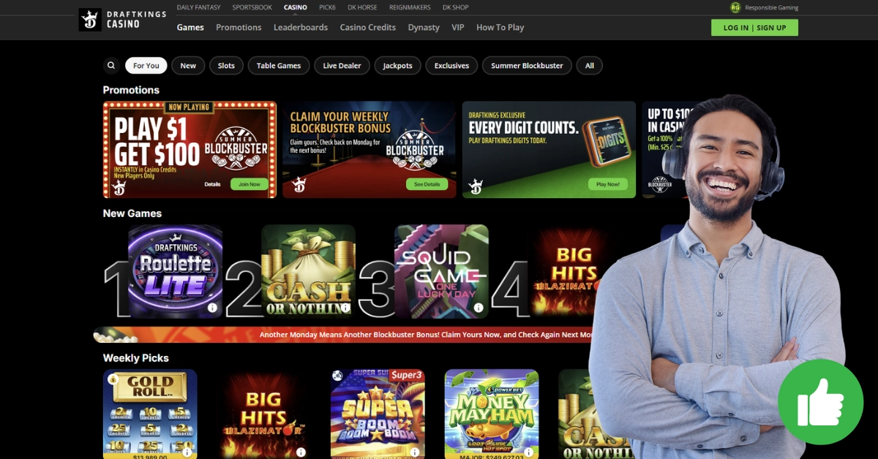This screenshot has width=878, height=459.
Task: Open the game search magnifier icon
Action: pyautogui.click(x=111, y=66)
